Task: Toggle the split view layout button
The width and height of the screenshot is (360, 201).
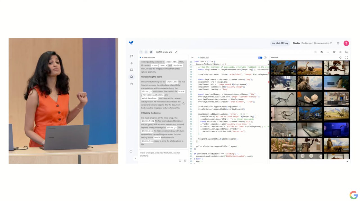Action: click(151, 52)
